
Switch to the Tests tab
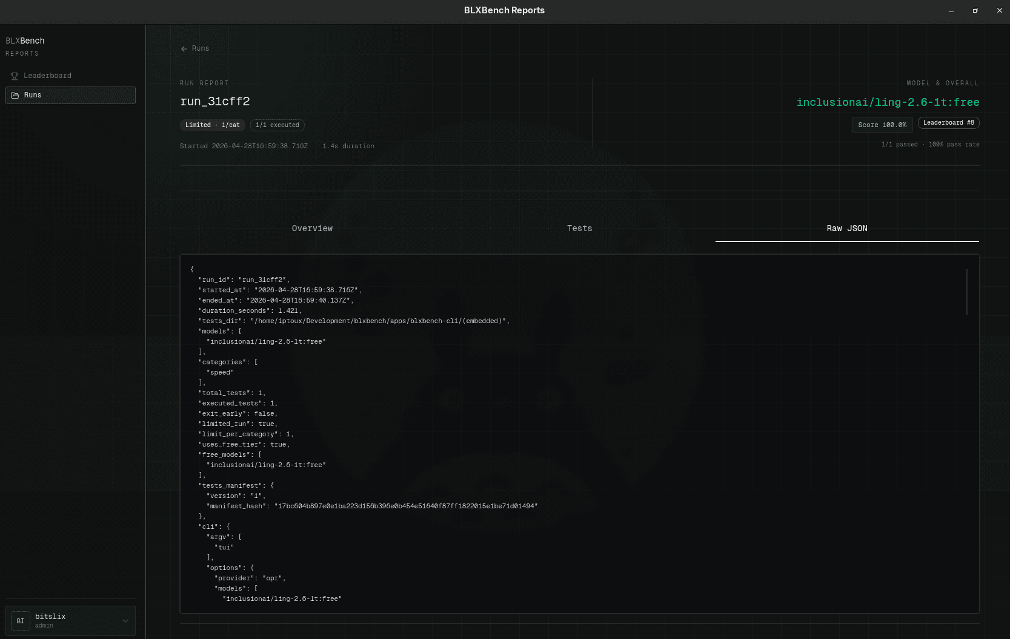pos(580,228)
